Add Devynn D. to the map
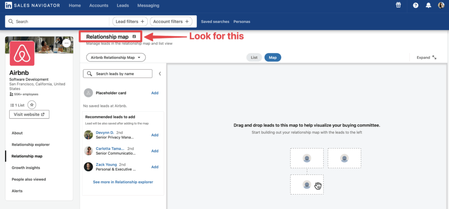 click(155, 135)
